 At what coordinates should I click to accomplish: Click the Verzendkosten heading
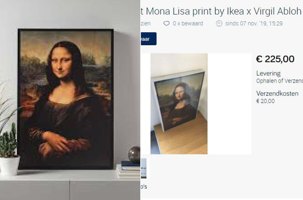click(x=277, y=93)
